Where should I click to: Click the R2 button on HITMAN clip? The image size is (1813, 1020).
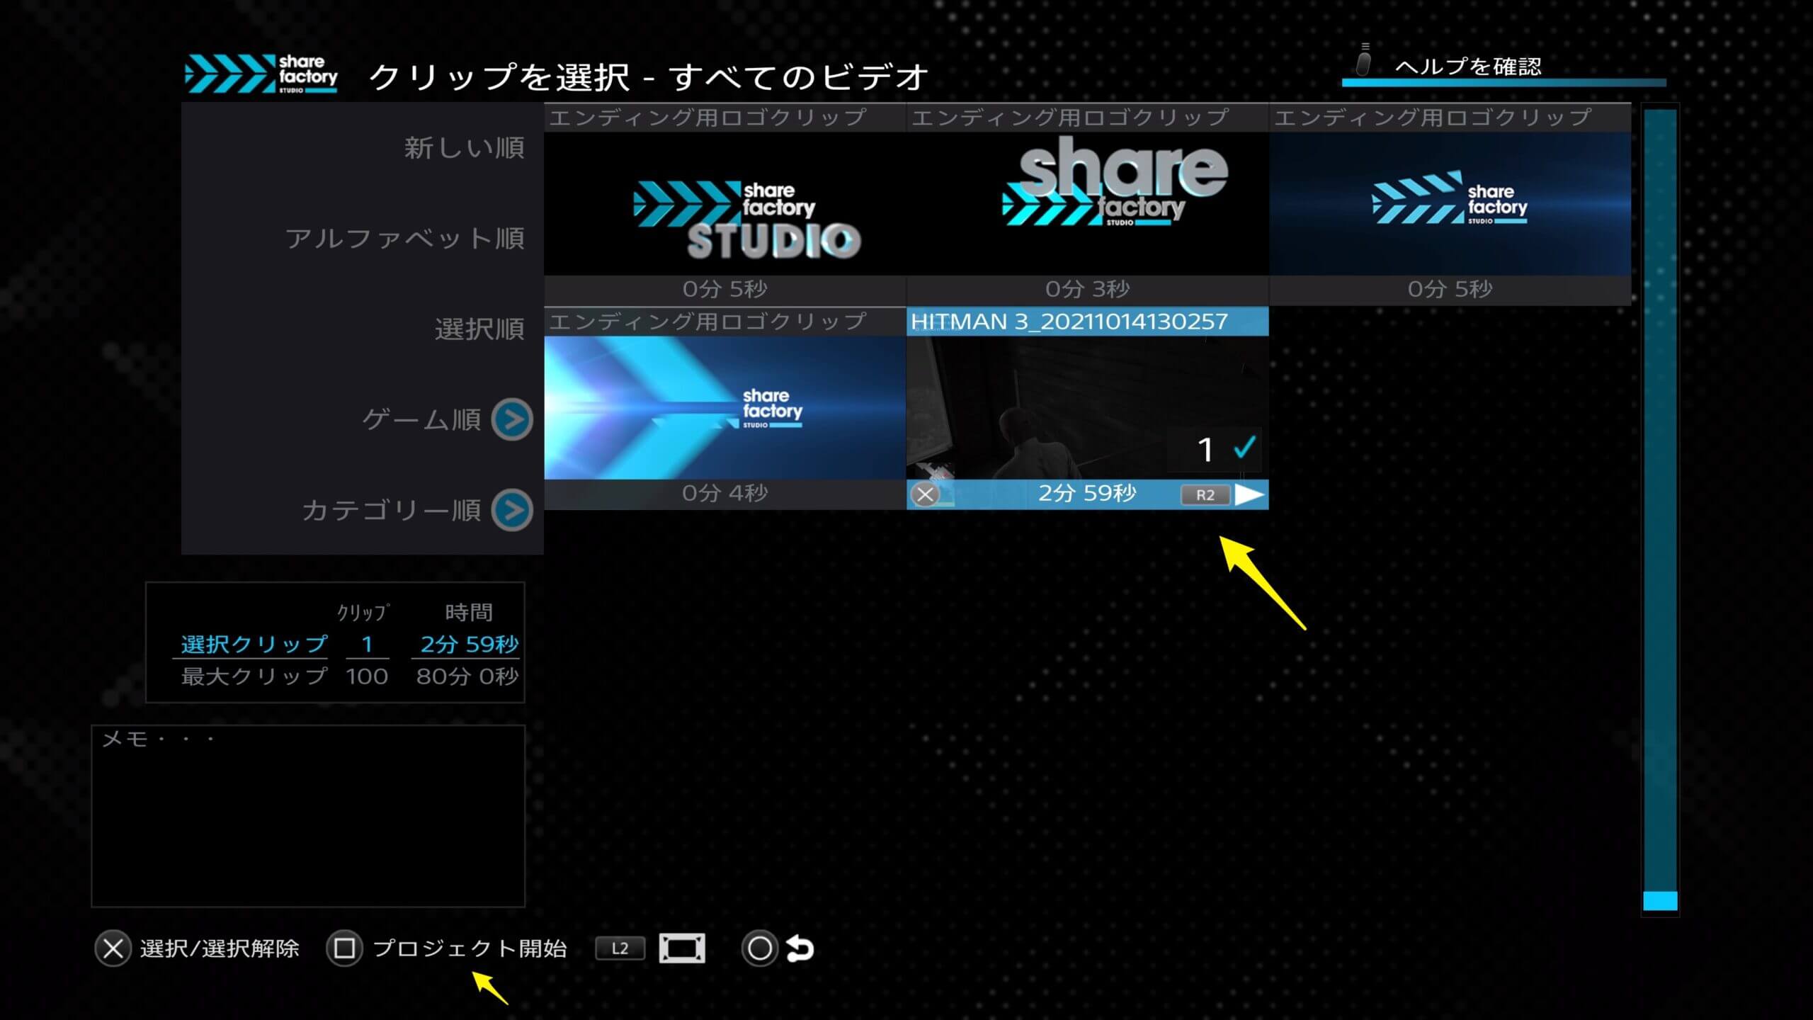(x=1205, y=494)
